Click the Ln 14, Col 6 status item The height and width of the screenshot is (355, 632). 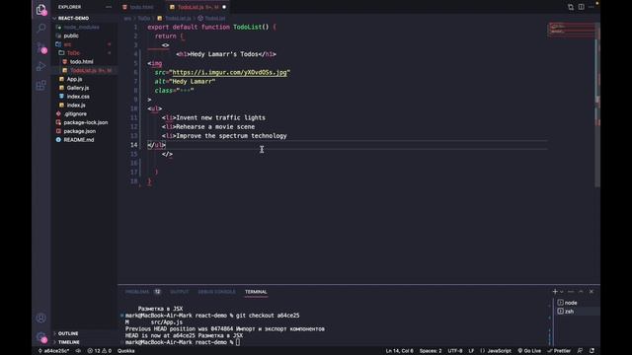[x=399, y=351]
